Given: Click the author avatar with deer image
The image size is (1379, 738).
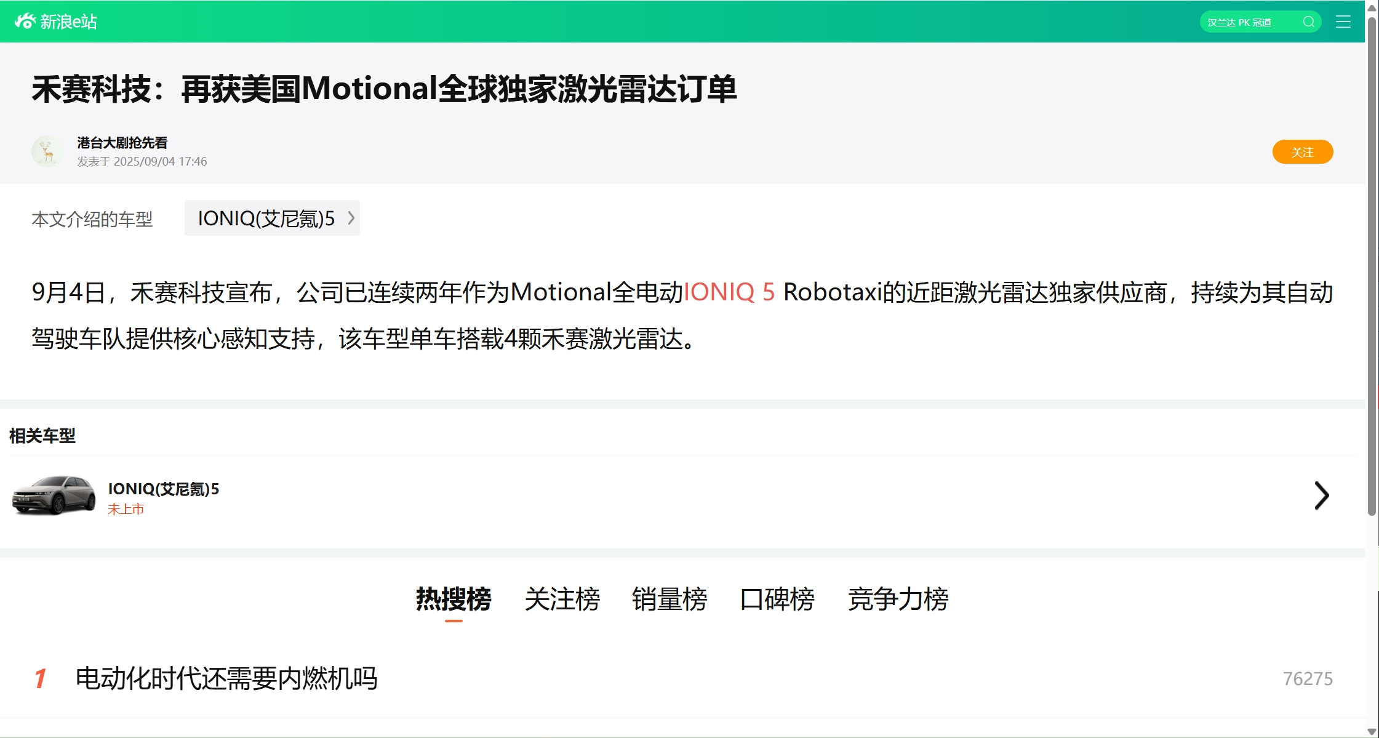Looking at the screenshot, I should [x=47, y=151].
